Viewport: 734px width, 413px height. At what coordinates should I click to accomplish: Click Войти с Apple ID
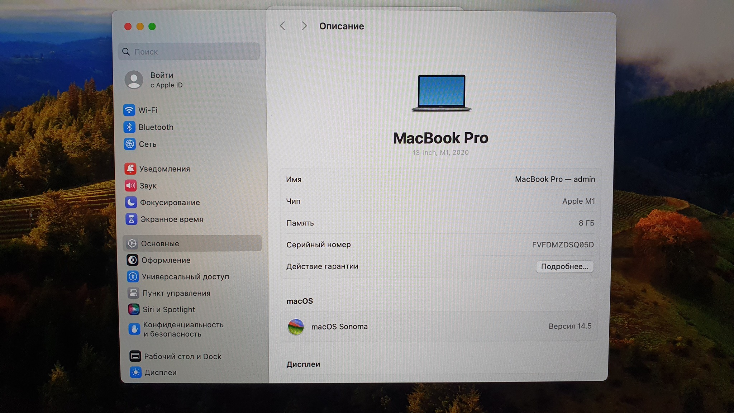161,80
